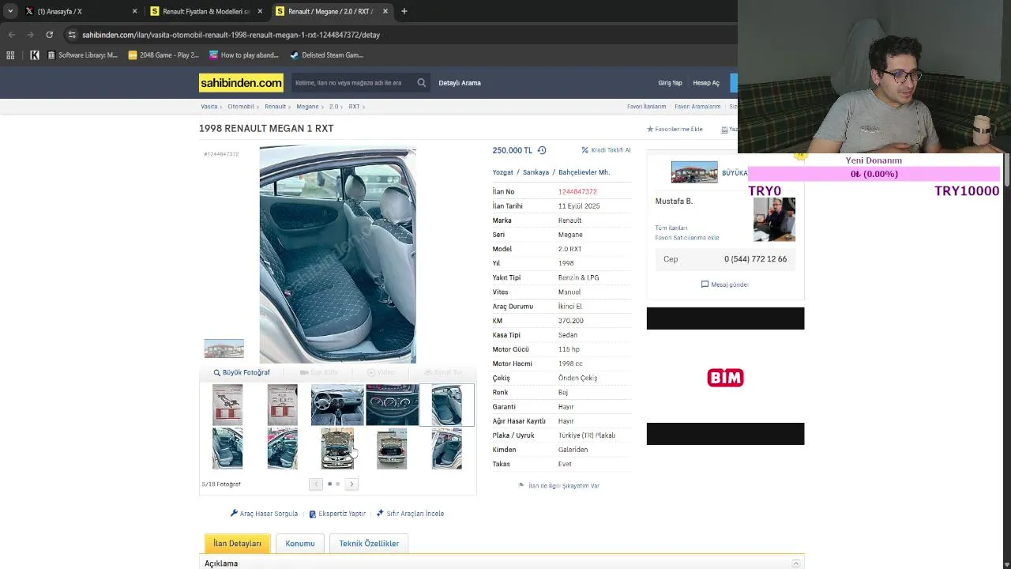Open Otomobil breadcrumb
This screenshot has width=1011, height=569.
[x=241, y=107]
